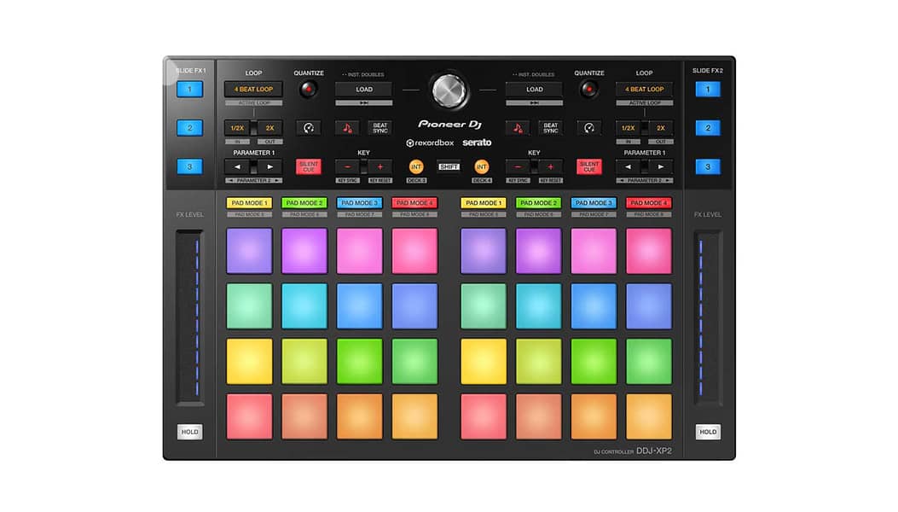
Task: Switch left deck to Pad Mode 4
Action: pos(414,203)
